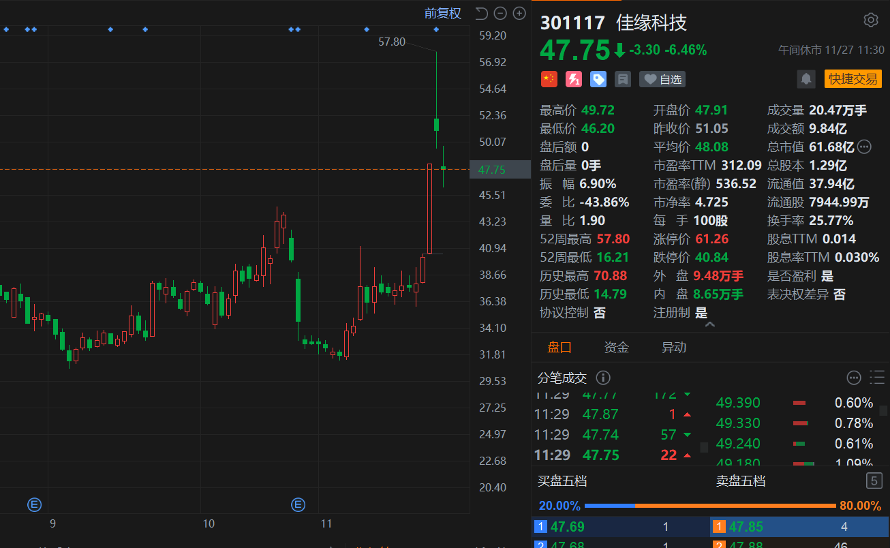Click the China flag market icon
The image size is (890, 548).
point(549,79)
